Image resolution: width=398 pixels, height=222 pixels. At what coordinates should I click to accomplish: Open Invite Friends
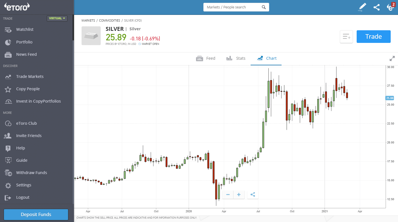click(x=29, y=136)
